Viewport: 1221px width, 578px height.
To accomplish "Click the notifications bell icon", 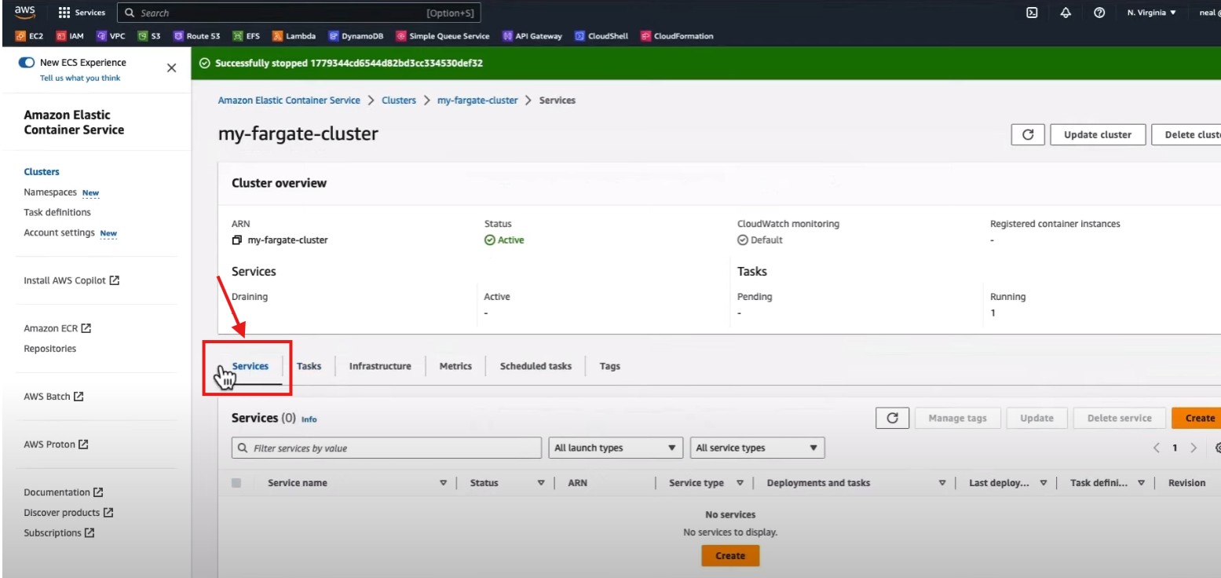I will tap(1066, 13).
